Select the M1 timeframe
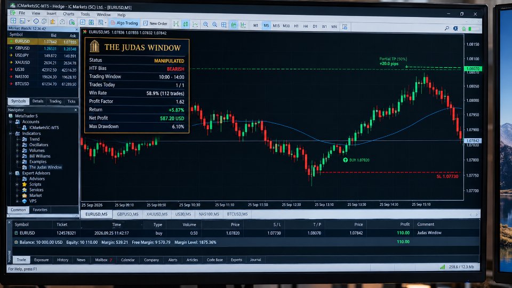This screenshot has height=288, width=512. pyautogui.click(x=255, y=26)
